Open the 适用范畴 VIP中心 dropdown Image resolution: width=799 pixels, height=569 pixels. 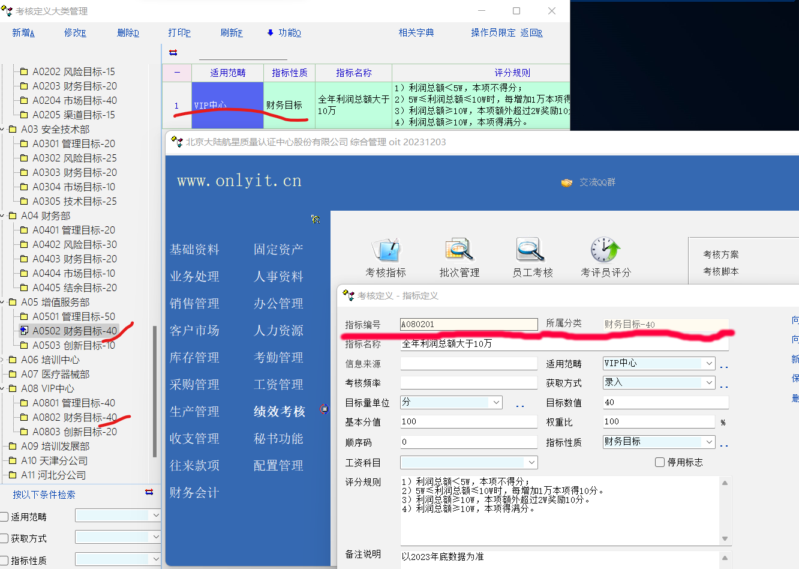[709, 364]
